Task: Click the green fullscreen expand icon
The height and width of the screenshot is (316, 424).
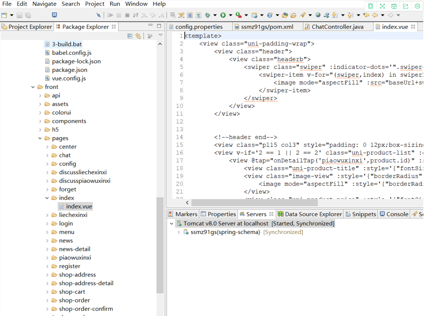Action: click(382, 6)
